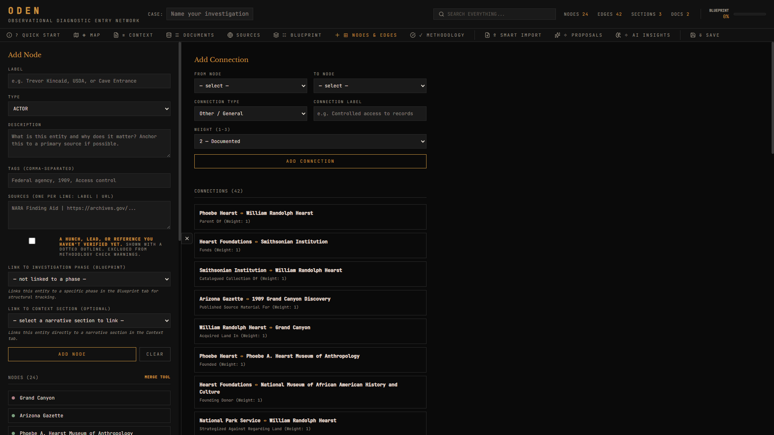Check the unverified hunch checkbox
The image size is (774, 435).
(x=32, y=241)
